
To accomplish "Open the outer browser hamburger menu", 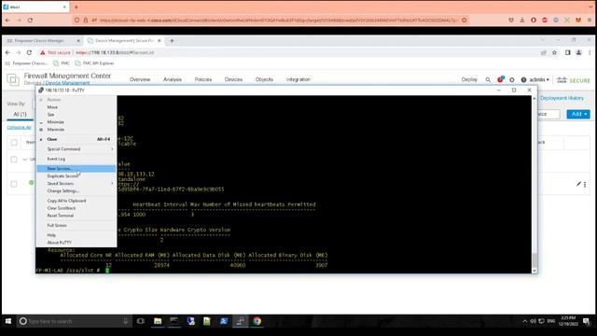I will click(x=590, y=21).
